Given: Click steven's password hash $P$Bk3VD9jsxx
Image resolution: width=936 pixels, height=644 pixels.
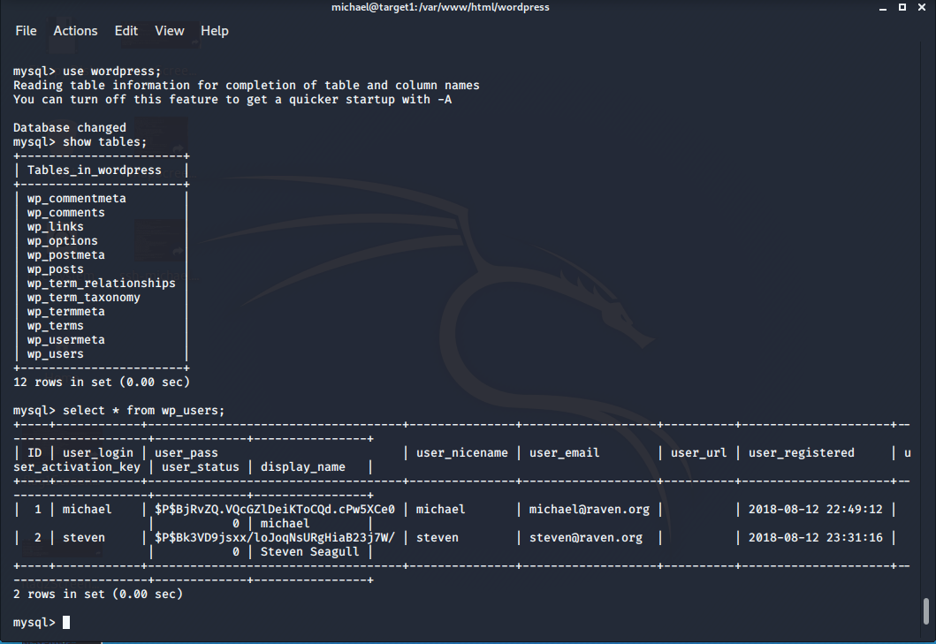Looking at the screenshot, I should [x=275, y=538].
